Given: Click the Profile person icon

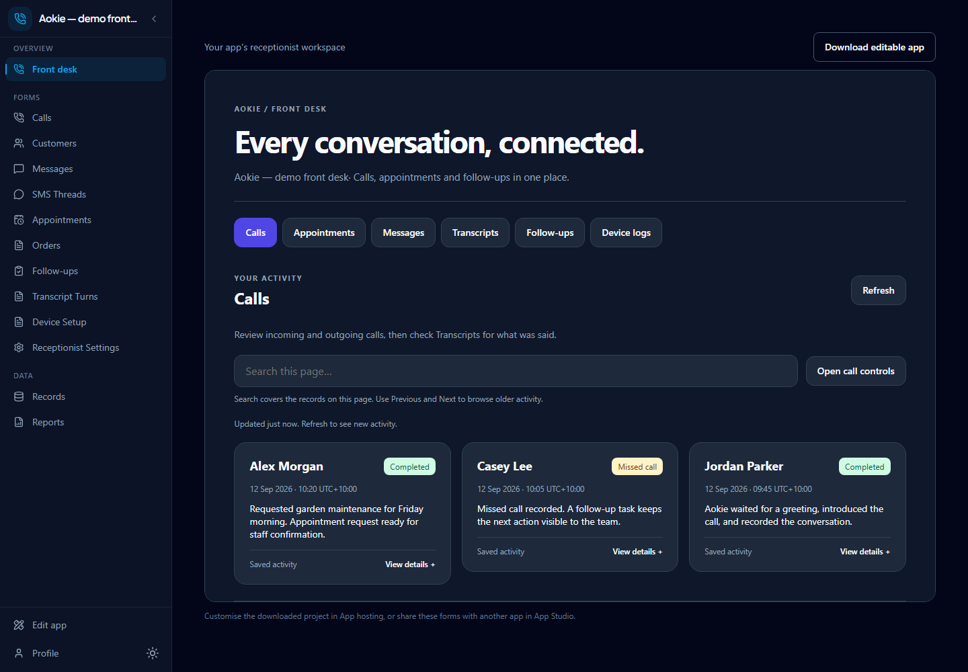Looking at the screenshot, I should tap(19, 653).
